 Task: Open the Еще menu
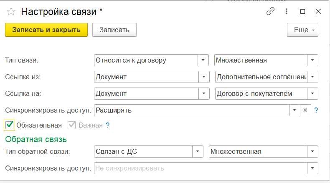(x=302, y=30)
